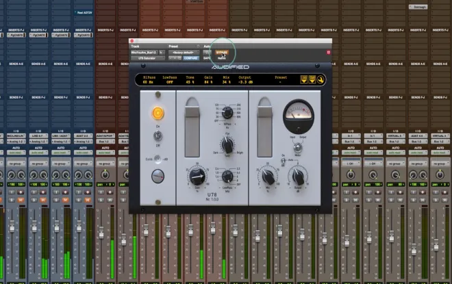Open the U78 Saturator plugin selector dropdown
The width and height of the screenshot is (452, 284).
click(x=148, y=58)
